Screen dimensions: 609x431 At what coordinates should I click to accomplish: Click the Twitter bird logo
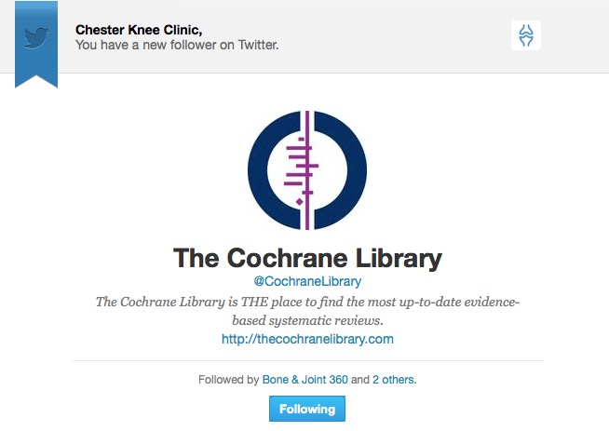pyautogui.click(x=36, y=37)
